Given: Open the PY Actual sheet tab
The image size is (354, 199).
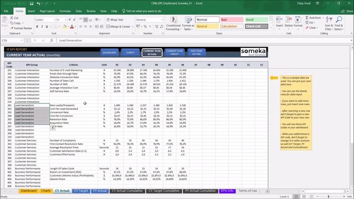Looking at the screenshot, I should pyautogui.click(x=100, y=191).
